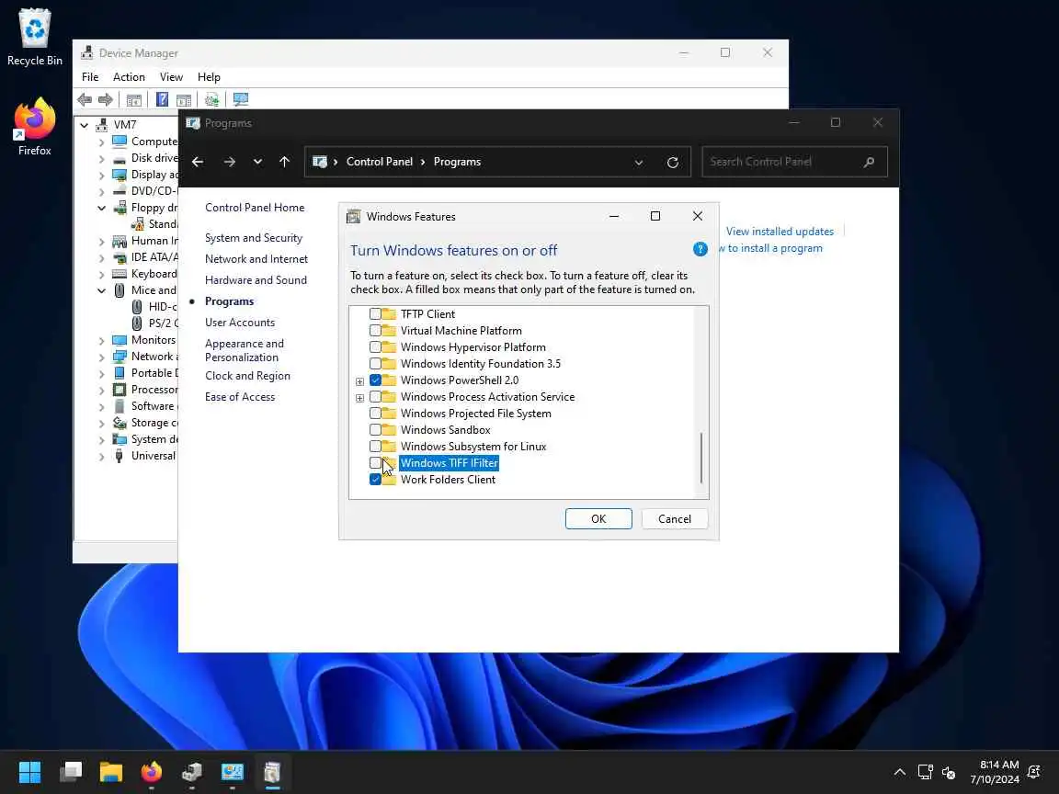Enable the TFTP Client checkbox

(x=375, y=314)
